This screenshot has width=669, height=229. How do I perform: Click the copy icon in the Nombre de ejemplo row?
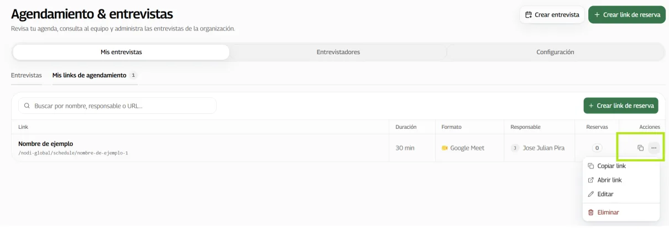640,148
